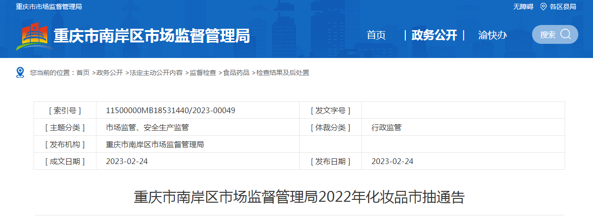Click the [ 成文日期 ] label cell

pos(65,161)
